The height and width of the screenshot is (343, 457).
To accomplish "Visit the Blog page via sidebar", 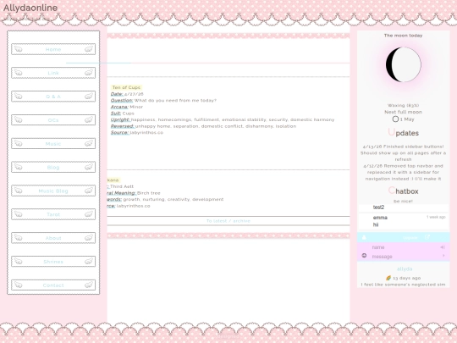I will (x=53, y=168).
